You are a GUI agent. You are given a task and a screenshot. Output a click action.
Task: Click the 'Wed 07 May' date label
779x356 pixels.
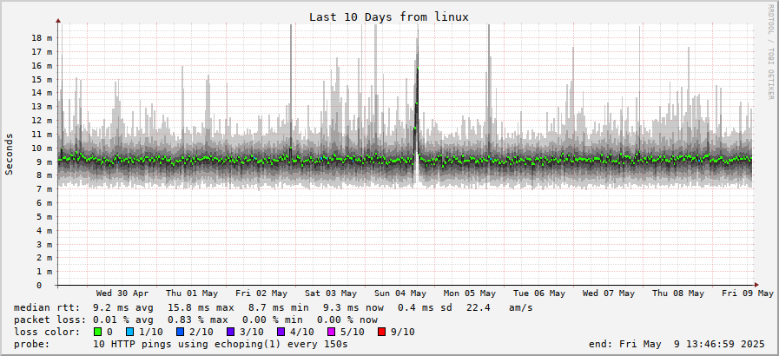609,293
